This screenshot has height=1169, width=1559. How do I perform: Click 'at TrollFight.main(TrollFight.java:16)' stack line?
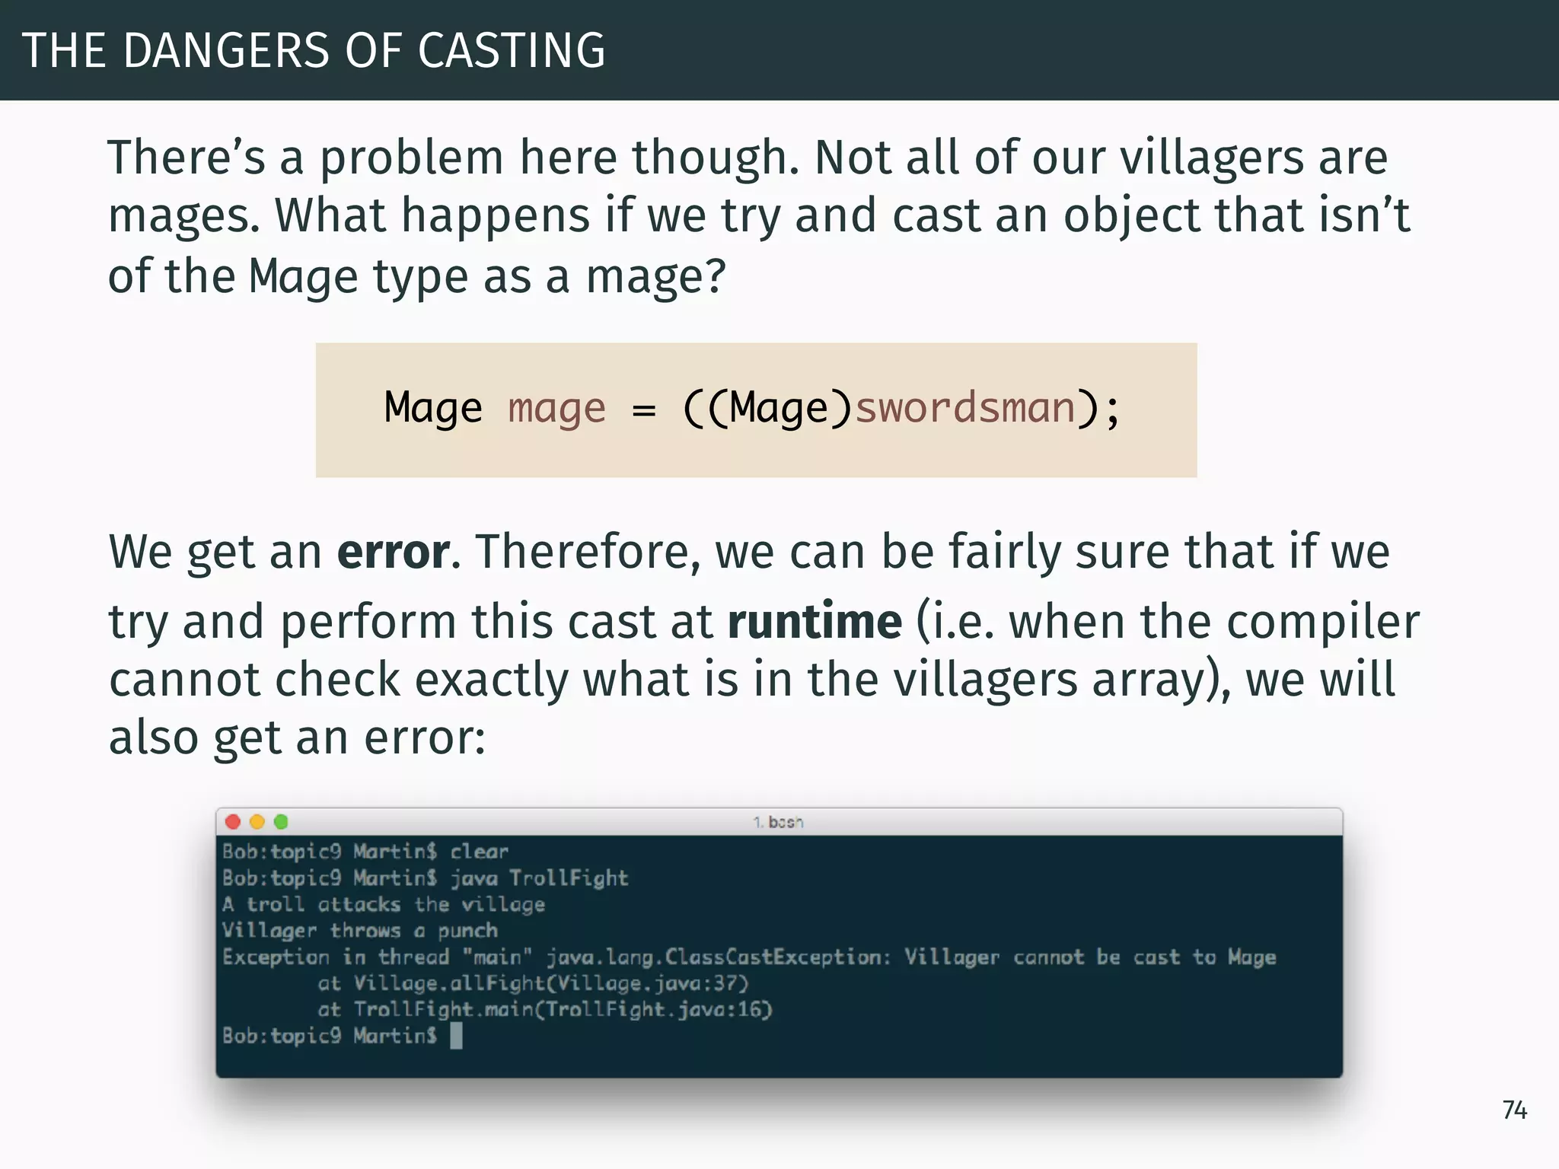click(545, 1009)
